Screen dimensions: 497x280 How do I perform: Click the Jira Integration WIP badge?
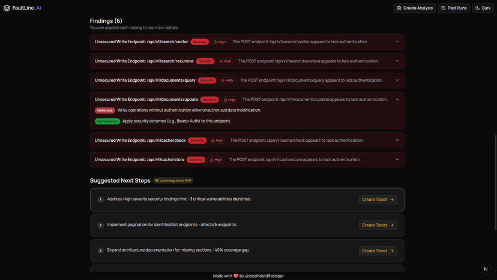coord(173,180)
